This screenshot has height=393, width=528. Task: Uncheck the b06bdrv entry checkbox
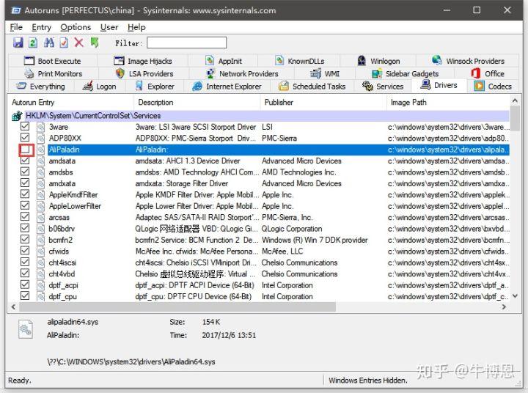point(25,228)
